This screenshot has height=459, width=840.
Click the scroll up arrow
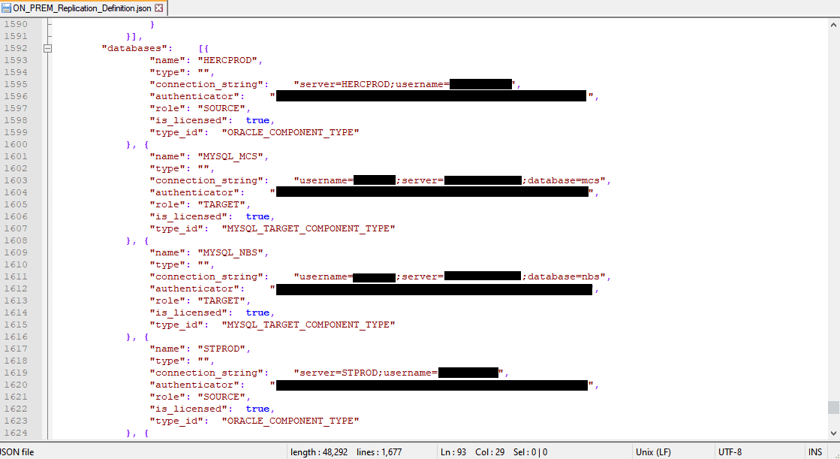(833, 25)
